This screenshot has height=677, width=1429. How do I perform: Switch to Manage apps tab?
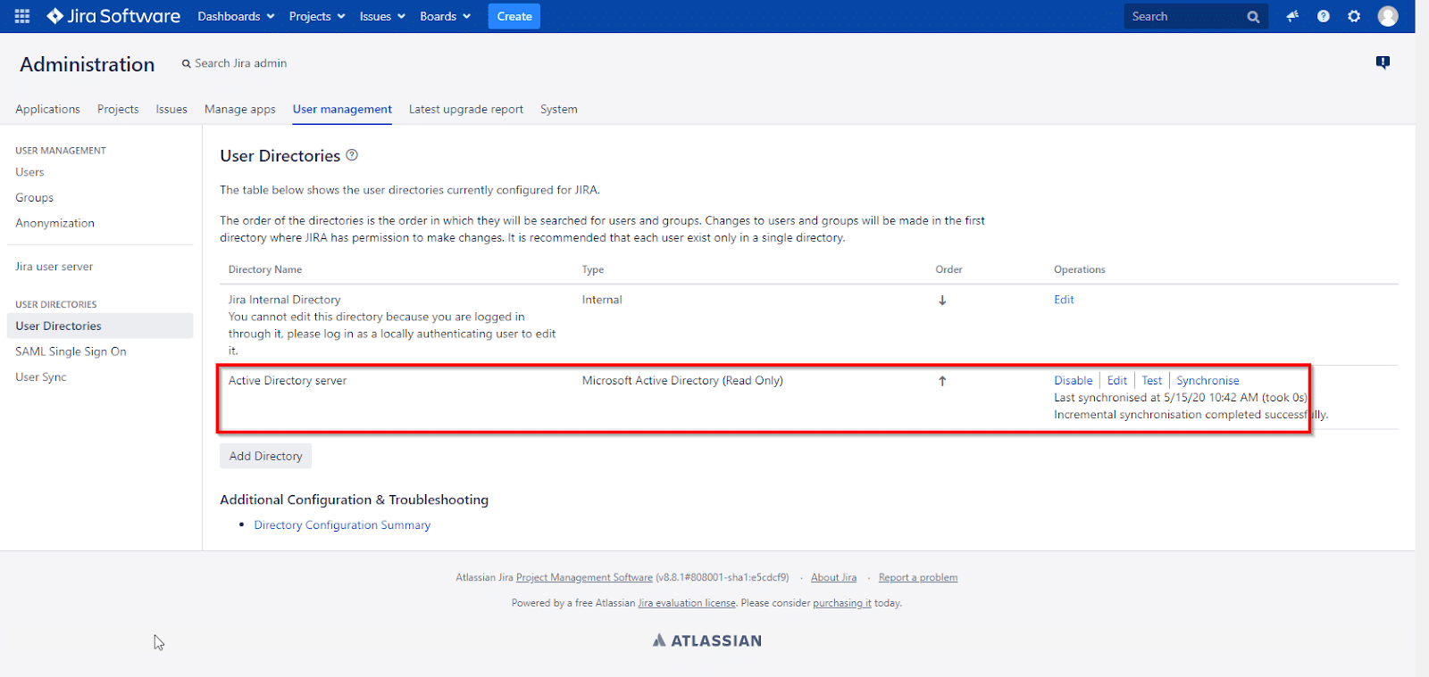239,109
